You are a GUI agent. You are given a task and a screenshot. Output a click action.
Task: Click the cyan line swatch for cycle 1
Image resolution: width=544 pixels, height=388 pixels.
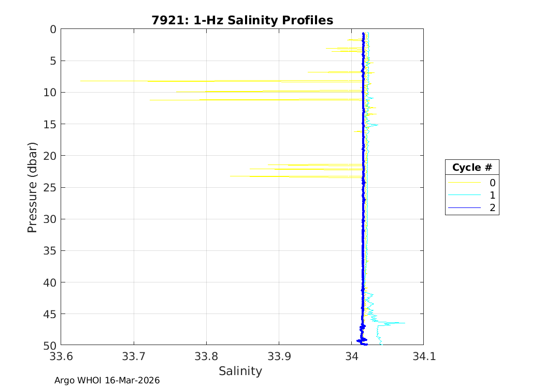pyautogui.click(x=463, y=195)
